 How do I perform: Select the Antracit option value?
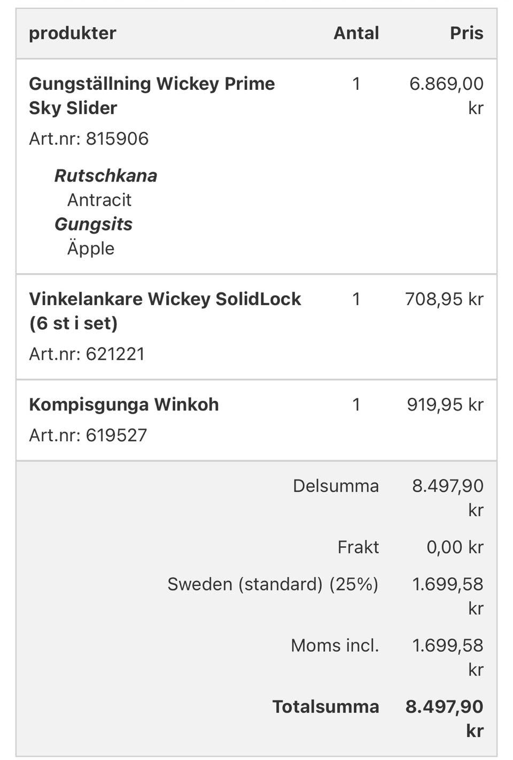pos(99,200)
